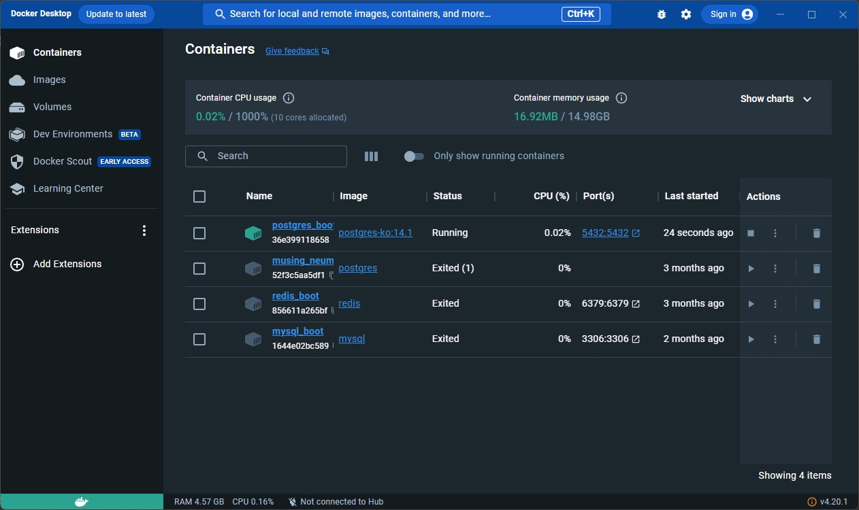Open more actions for musing_neum row

click(775, 269)
